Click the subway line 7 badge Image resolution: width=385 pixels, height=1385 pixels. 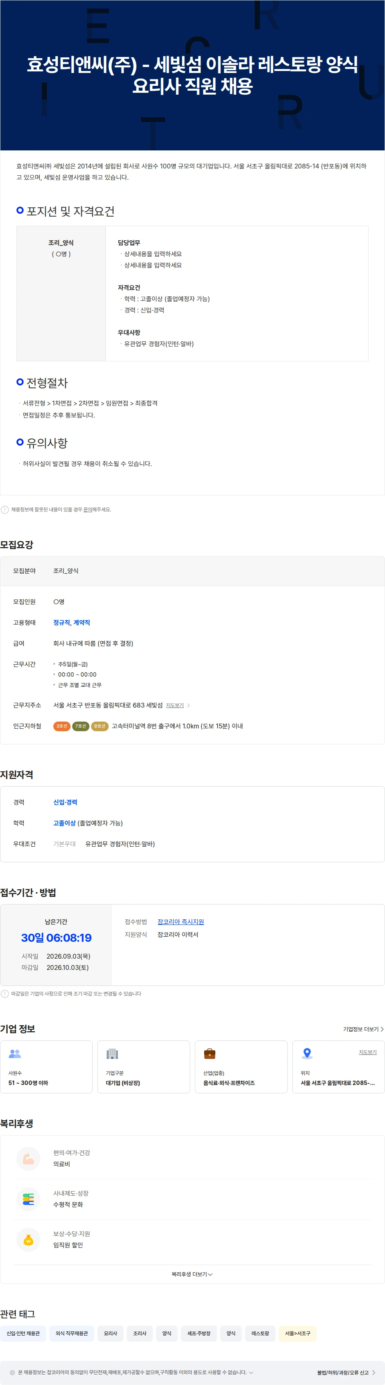[x=81, y=726]
